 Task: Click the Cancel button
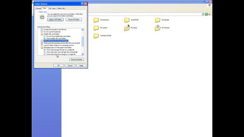point(70,65)
